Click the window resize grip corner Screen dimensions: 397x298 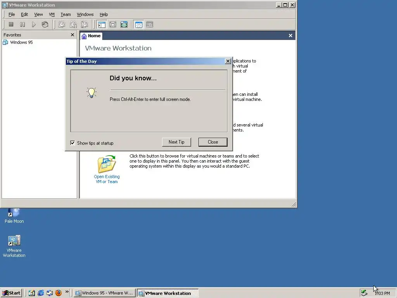point(294,204)
